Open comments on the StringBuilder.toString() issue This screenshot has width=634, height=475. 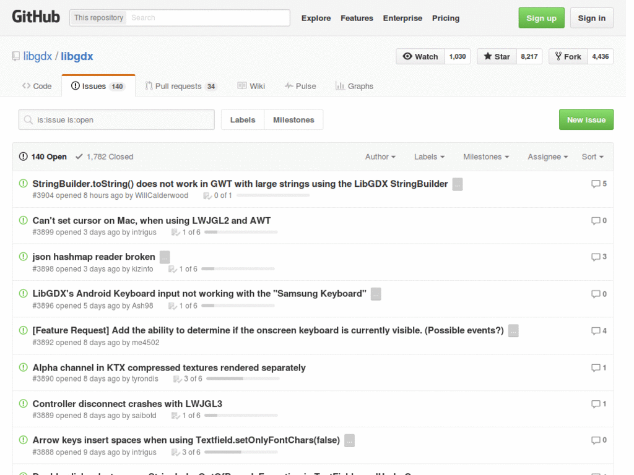click(599, 183)
